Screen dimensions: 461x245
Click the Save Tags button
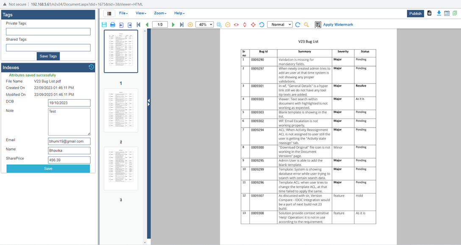click(x=48, y=56)
